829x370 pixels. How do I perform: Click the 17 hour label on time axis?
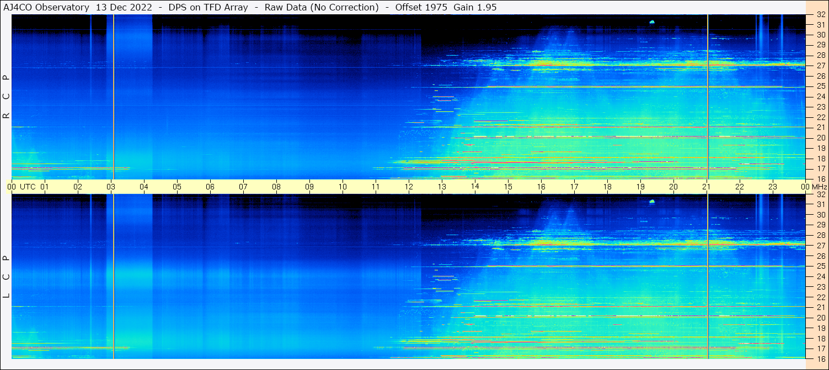(x=574, y=187)
